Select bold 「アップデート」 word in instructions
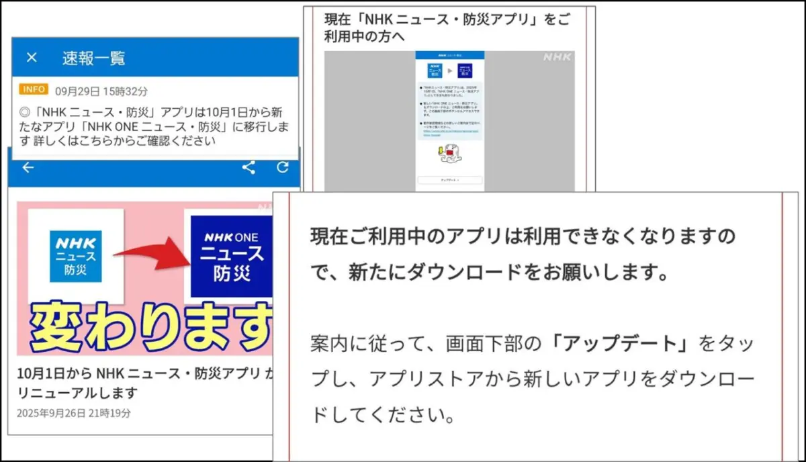 tap(620, 343)
